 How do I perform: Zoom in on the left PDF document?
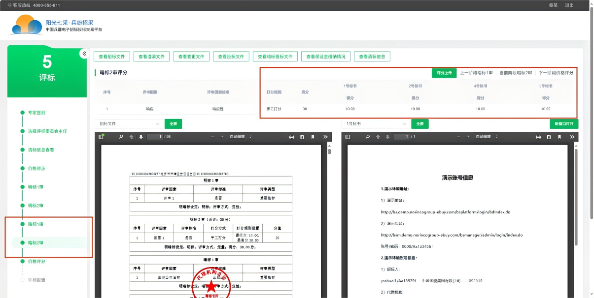222,137
